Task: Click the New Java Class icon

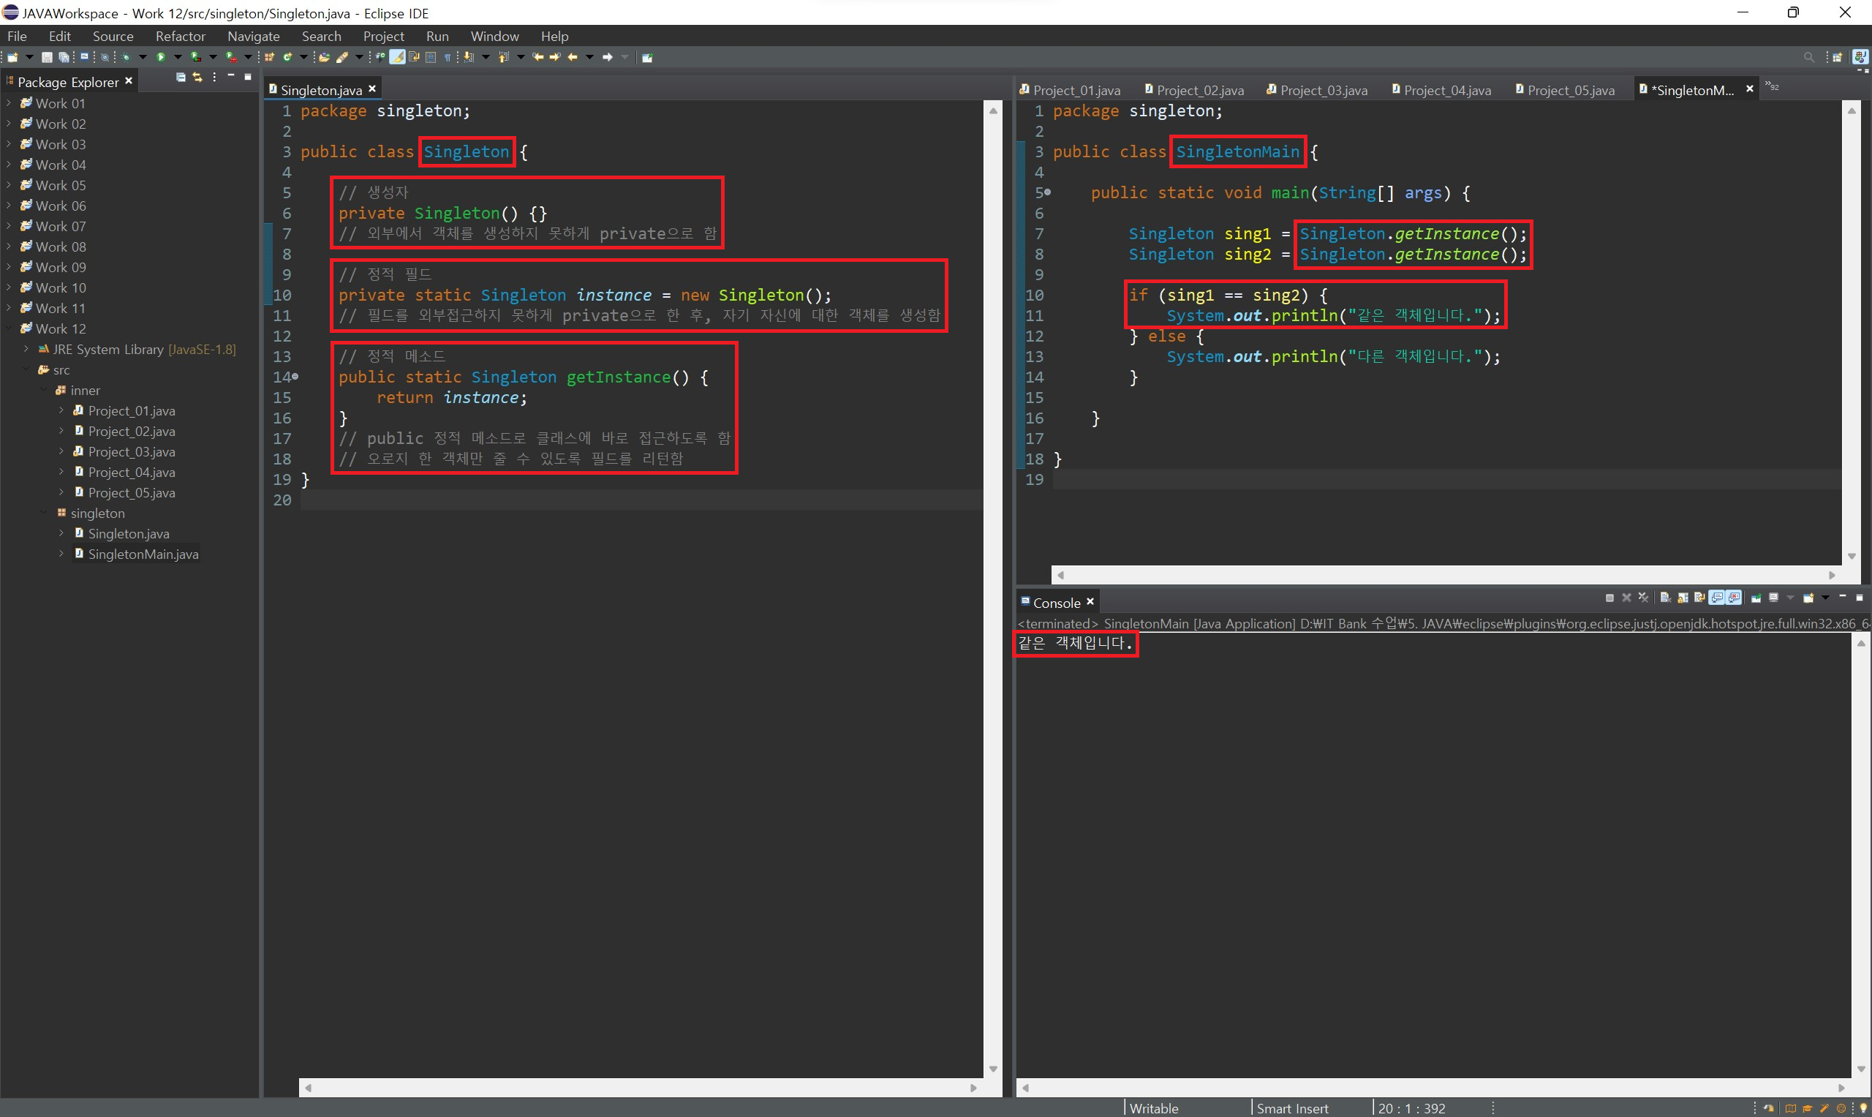Action: point(287,57)
